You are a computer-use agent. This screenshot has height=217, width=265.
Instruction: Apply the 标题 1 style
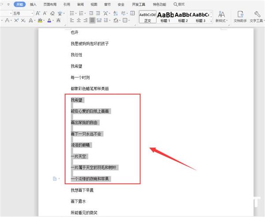[x=165, y=17]
